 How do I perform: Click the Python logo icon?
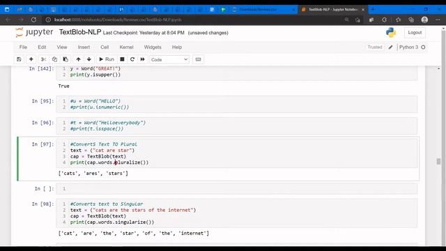coord(391,33)
